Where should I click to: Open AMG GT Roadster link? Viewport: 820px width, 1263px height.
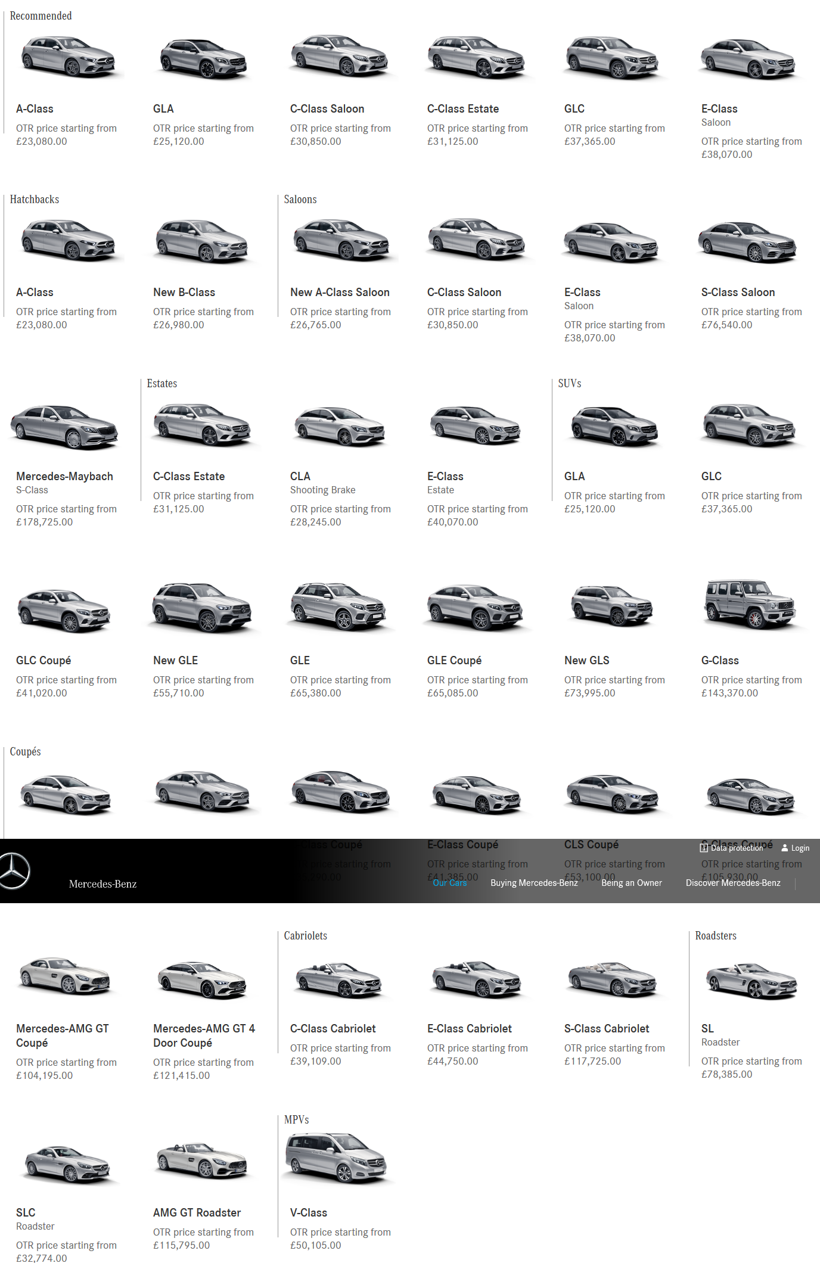click(197, 1213)
